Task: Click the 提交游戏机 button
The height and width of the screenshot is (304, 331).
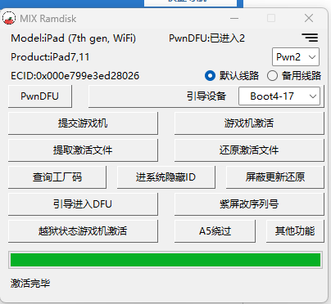Action: [83, 123]
